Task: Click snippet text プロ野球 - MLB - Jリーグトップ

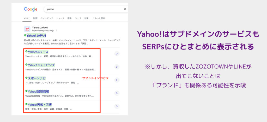Action: pyautogui.click(x=52, y=83)
